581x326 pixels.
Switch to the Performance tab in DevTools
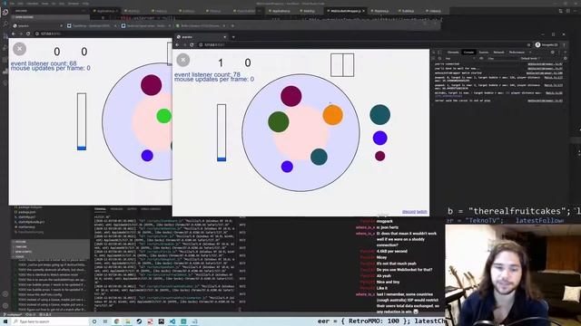click(x=517, y=53)
